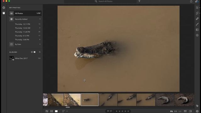The height and width of the screenshot is (113, 201).
Task: Set zoom to Fit
Action: click(x=171, y=111)
